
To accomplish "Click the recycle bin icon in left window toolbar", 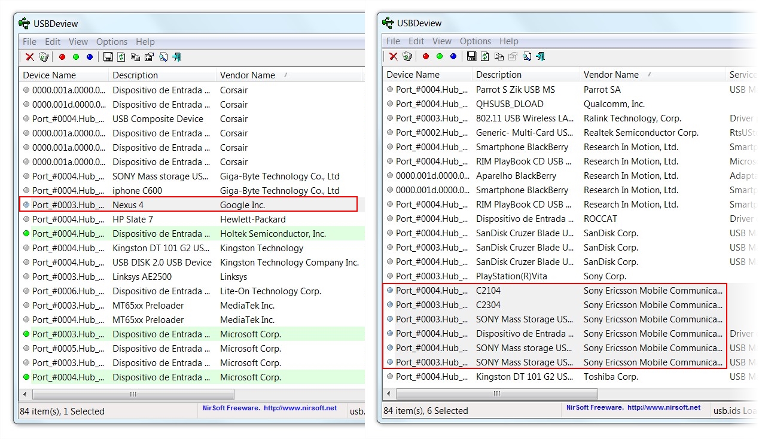I will click(x=44, y=57).
